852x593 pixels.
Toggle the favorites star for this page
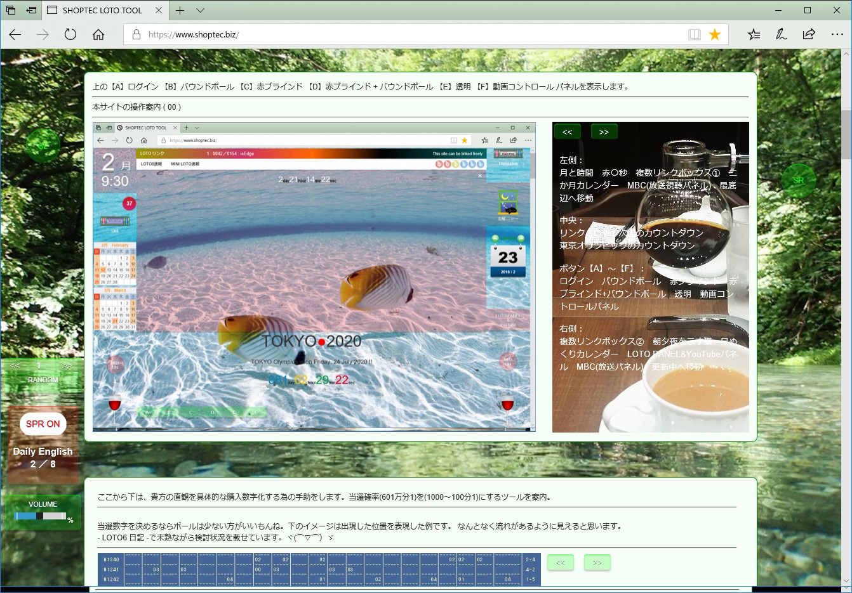click(715, 34)
